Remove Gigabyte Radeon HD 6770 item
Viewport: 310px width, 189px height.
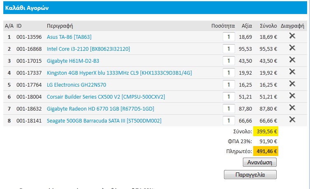pos(292,108)
